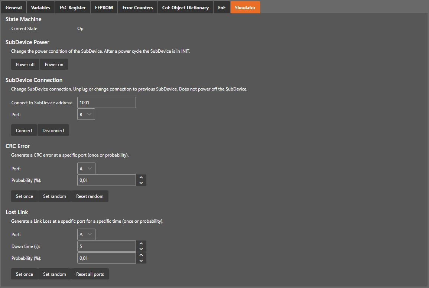Open the CRC Error port dropdown
This screenshot has width=429, height=288.
point(86,168)
